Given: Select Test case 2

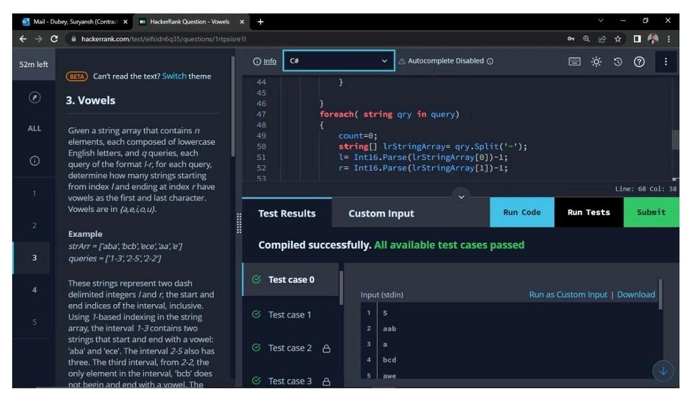Looking at the screenshot, I should pos(291,348).
